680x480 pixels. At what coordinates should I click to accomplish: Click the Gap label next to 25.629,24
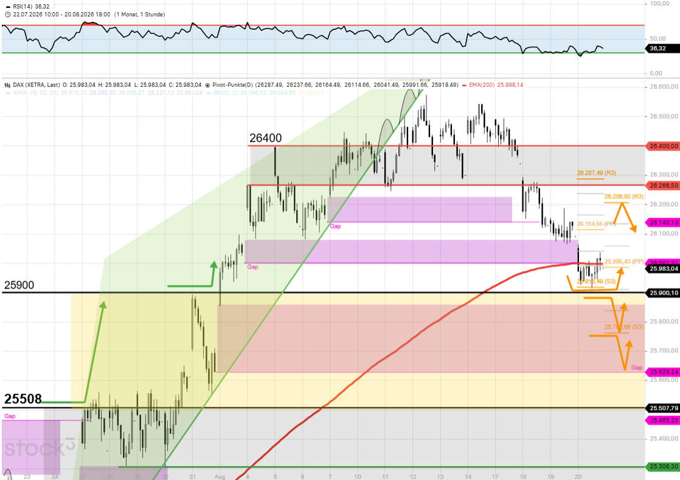click(x=637, y=368)
